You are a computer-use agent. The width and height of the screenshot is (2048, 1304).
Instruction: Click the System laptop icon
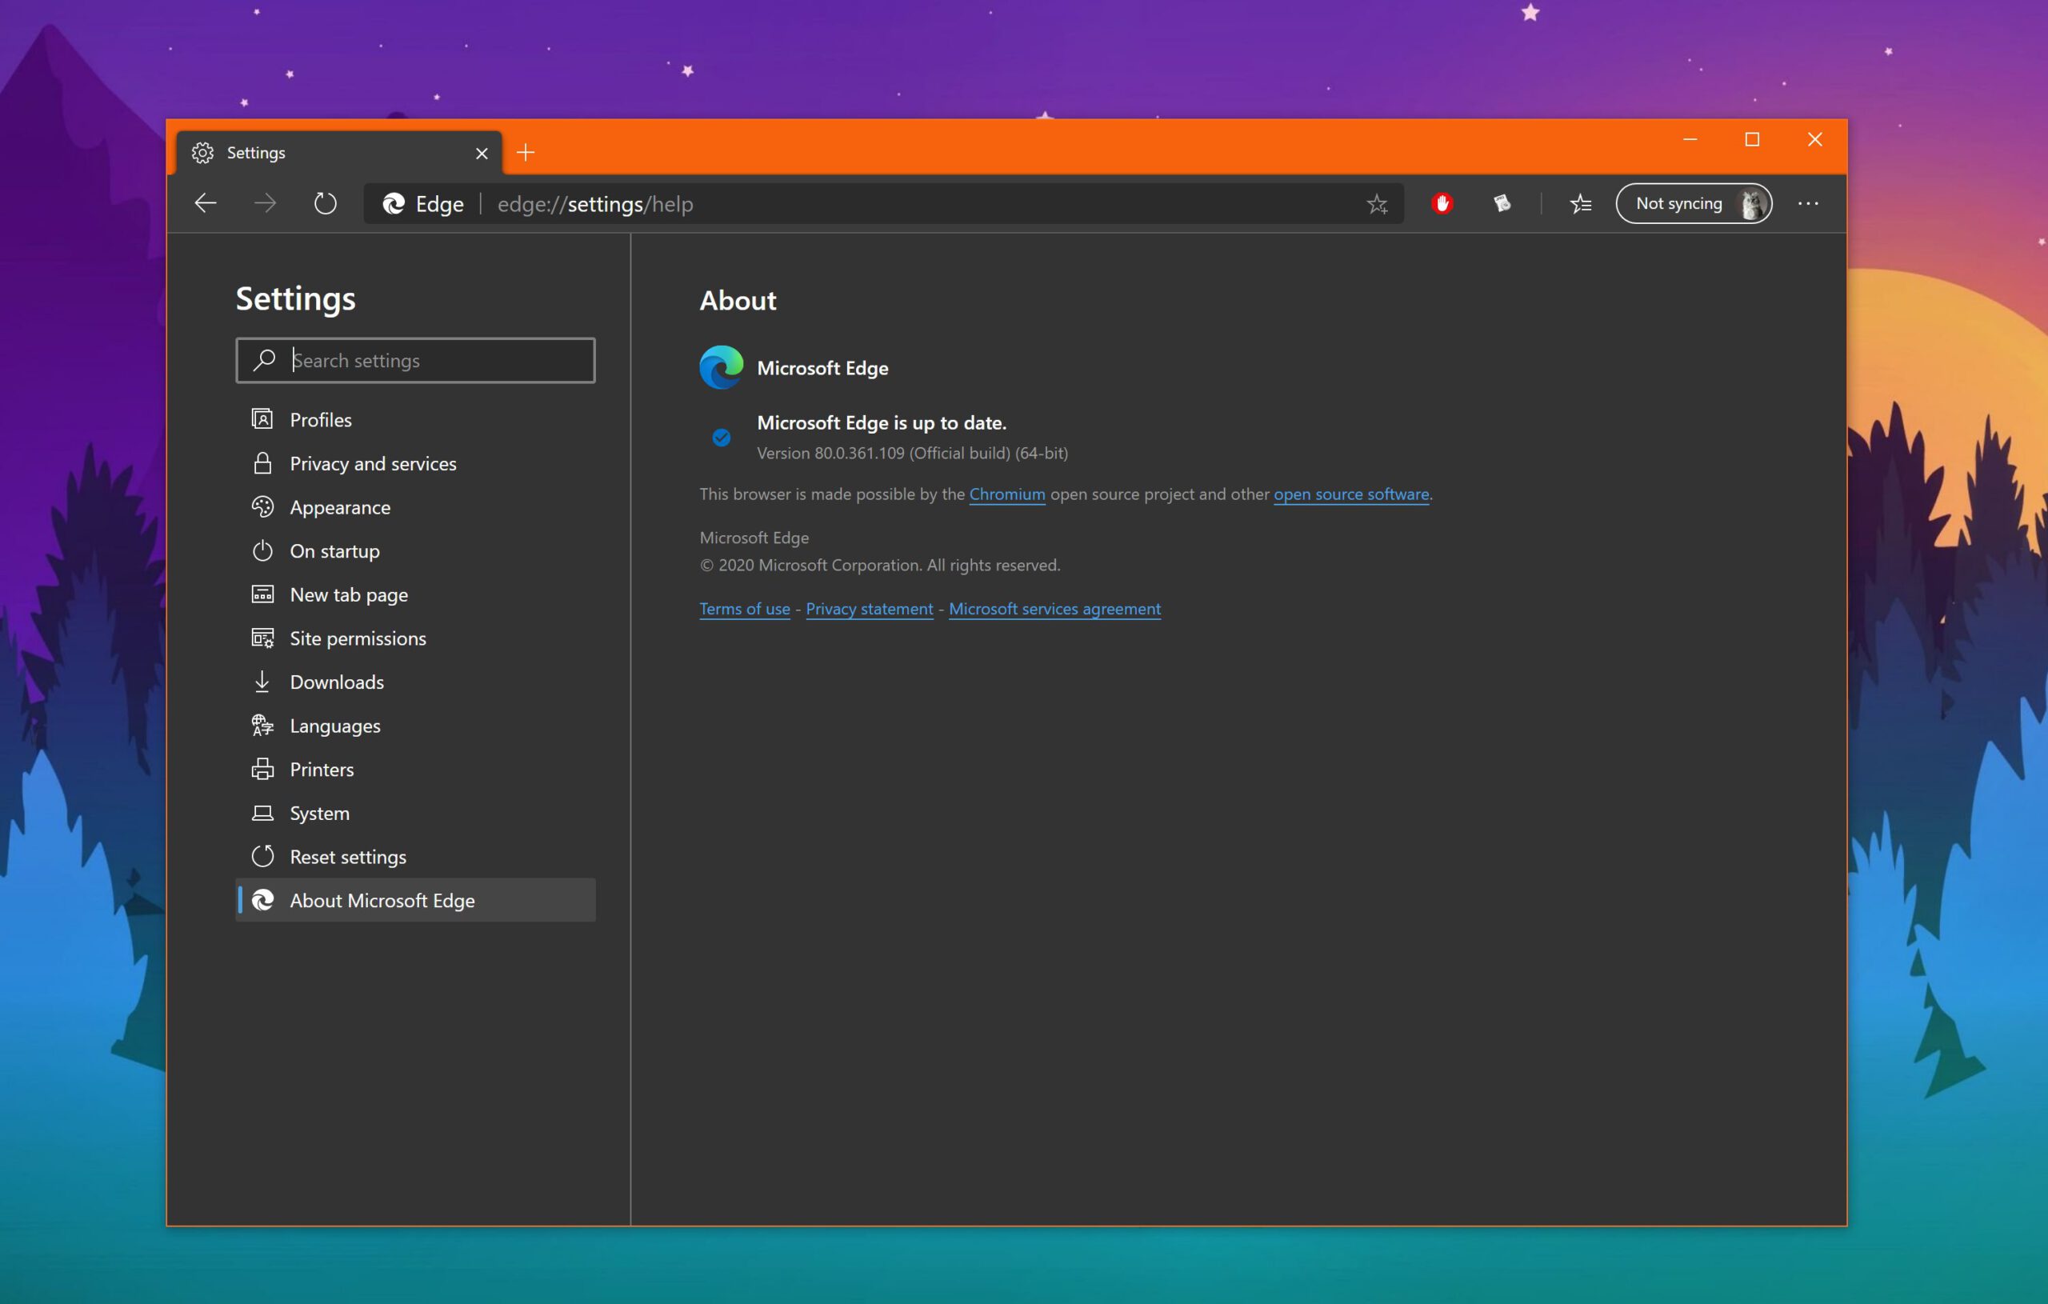pyautogui.click(x=262, y=813)
